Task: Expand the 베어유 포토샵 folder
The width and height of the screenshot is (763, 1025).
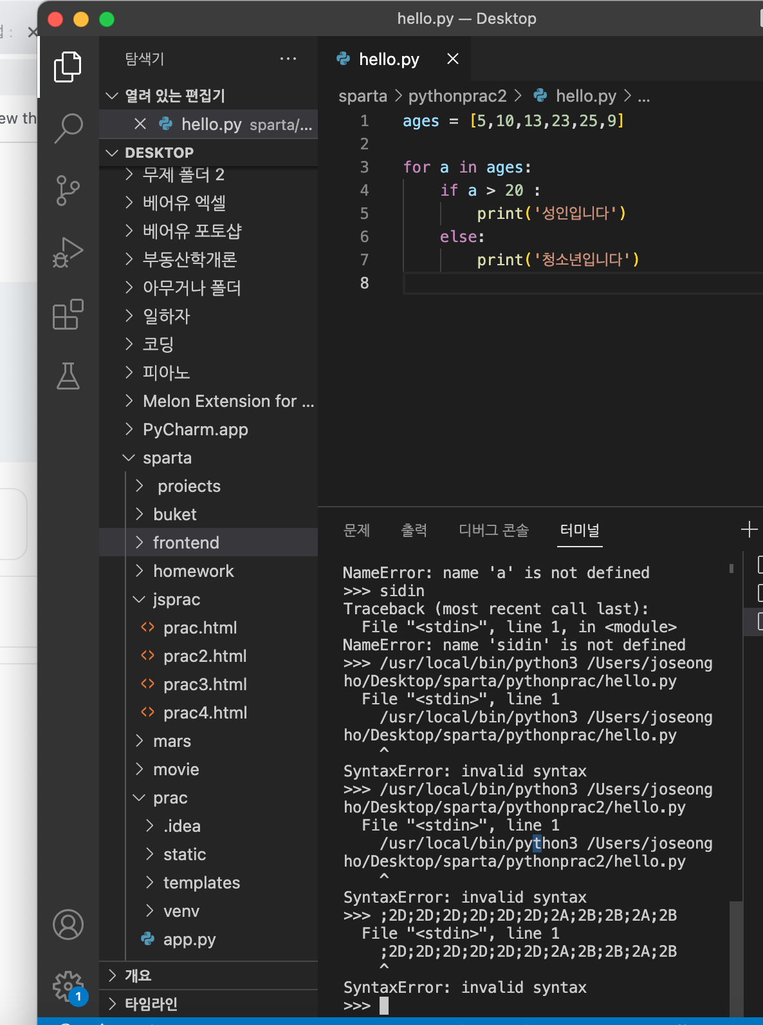Action: click(x=208, y=231)
